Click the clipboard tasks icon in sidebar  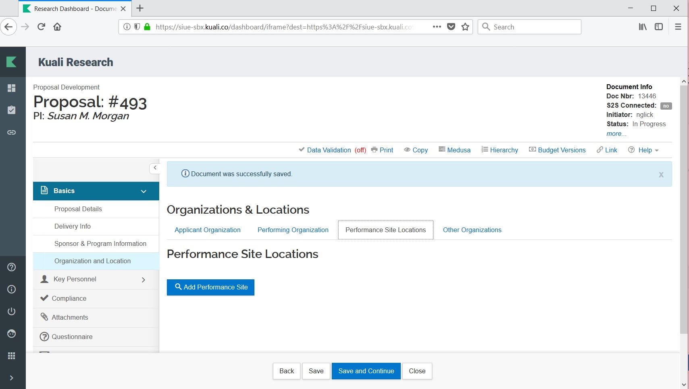[x=12, y=110]
